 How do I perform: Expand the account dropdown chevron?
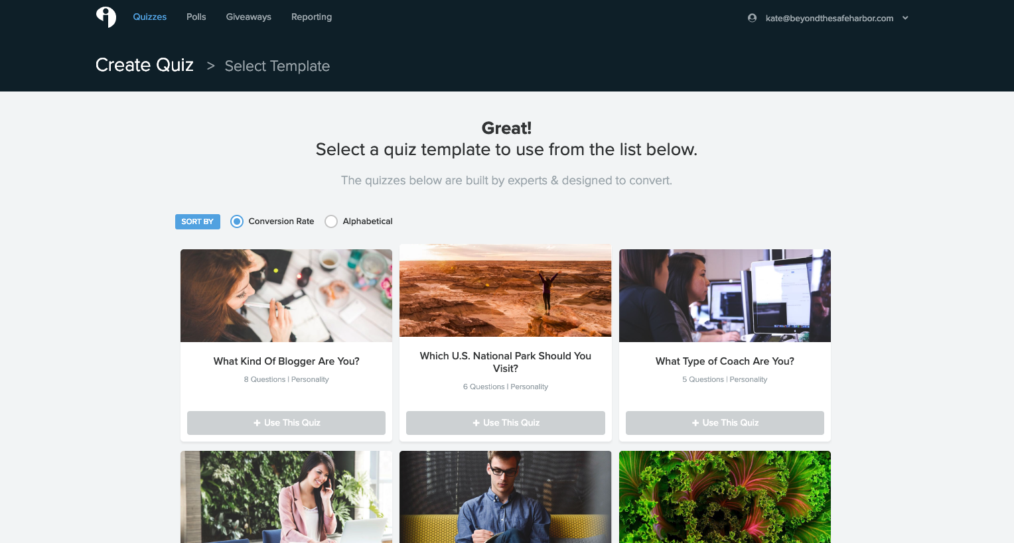point(905,18)
